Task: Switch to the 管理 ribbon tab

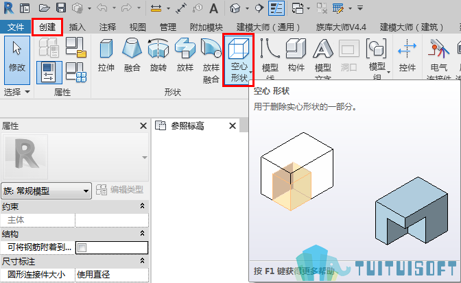Action: (x=167, y=27)
